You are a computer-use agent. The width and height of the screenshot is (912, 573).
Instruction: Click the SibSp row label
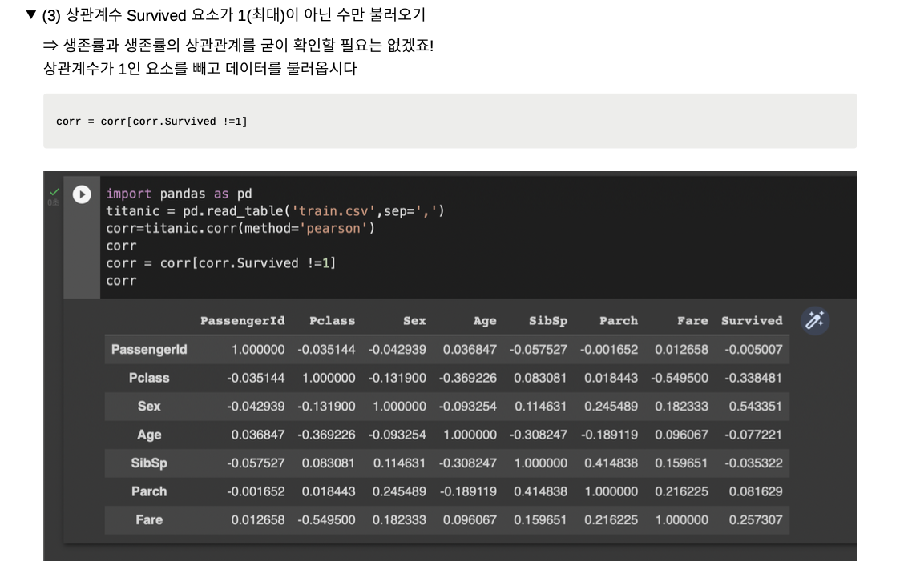pos(149,463)
